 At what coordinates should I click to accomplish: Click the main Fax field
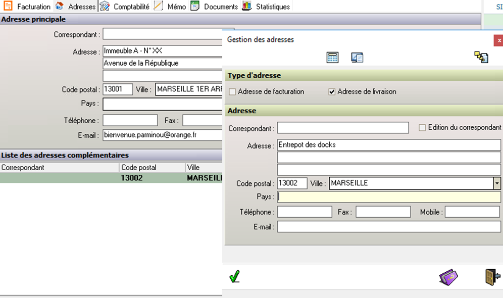tap(202, 120)
